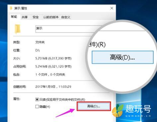Click the 大小: label
The height and width of the screenshot is (122, 157).
(x=17, y=58)
